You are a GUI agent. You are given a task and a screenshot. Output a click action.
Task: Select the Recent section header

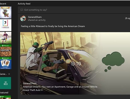(x=3, y=4)
